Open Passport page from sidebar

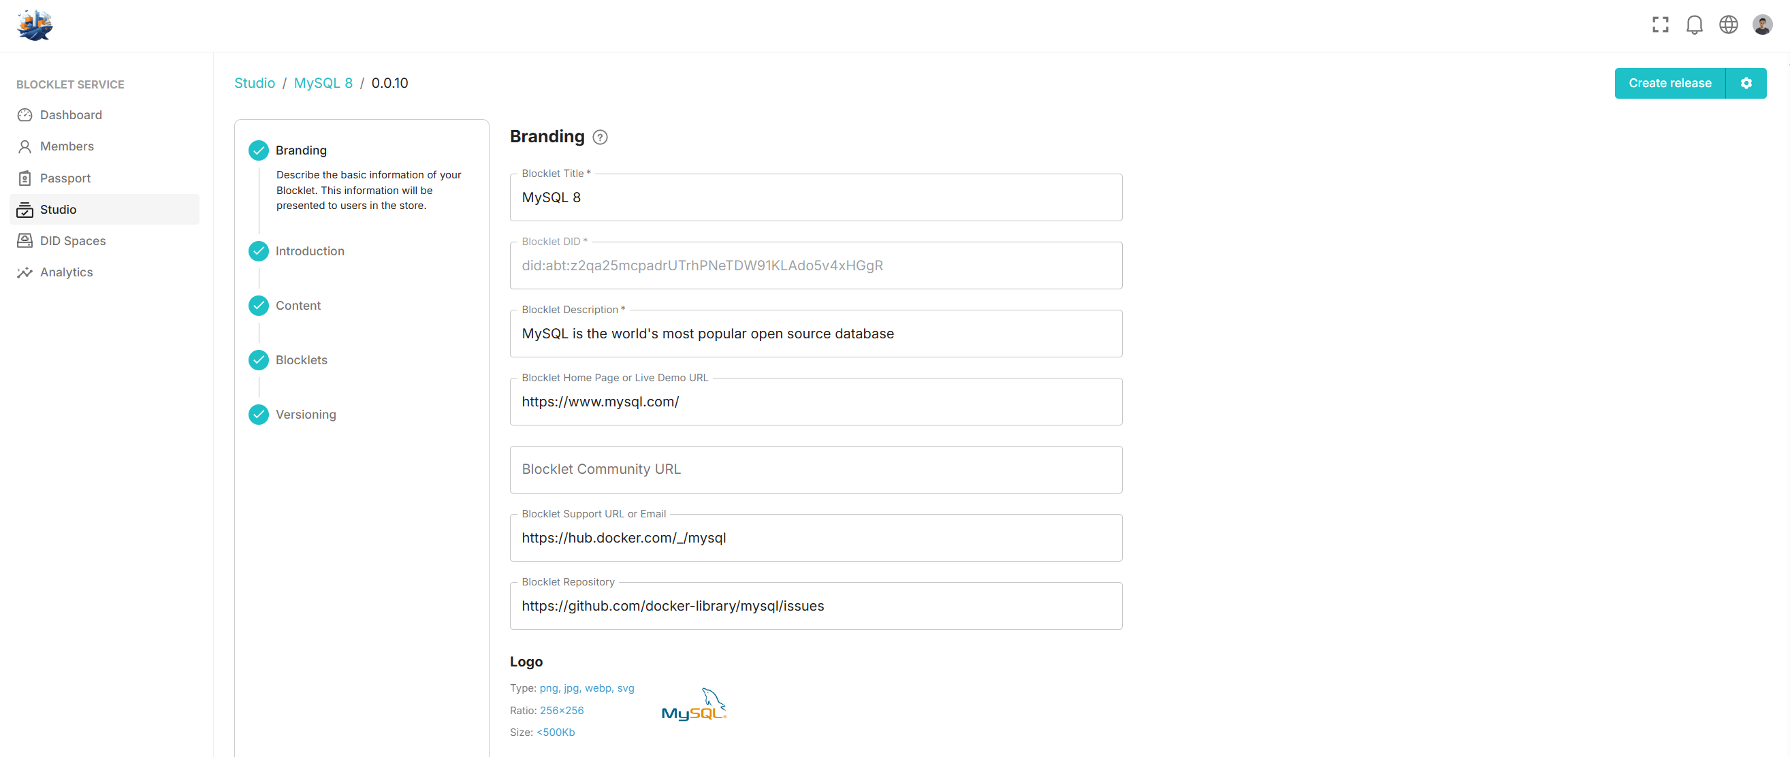coord(65,178)
